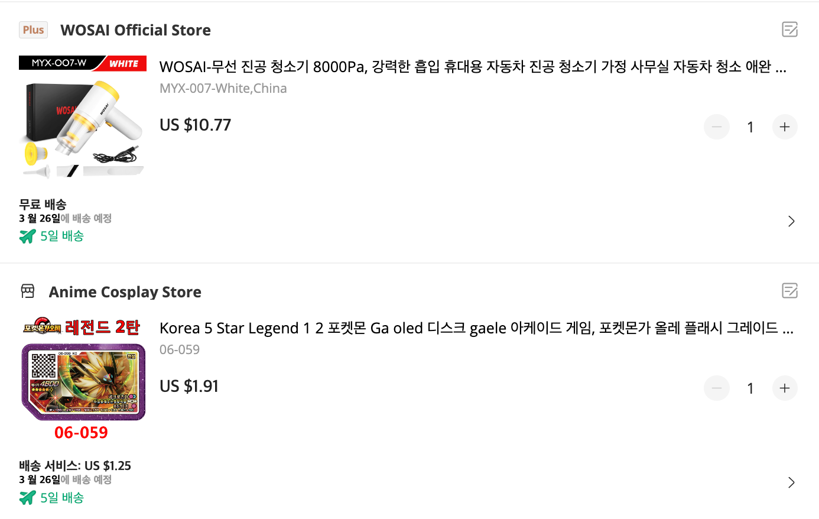Image resolution: width=819 pixels, height=519 pixels.
Task: Expand the Pokemon Legend item details chevron
Action: 791,482
